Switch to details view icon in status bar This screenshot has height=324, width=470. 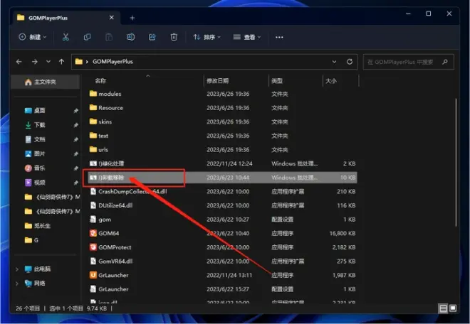(x=443, y=308)
